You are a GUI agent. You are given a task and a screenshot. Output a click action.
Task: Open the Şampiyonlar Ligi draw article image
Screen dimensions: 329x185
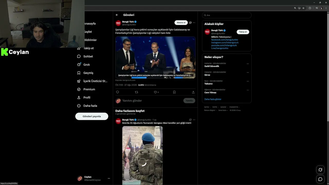155,57
